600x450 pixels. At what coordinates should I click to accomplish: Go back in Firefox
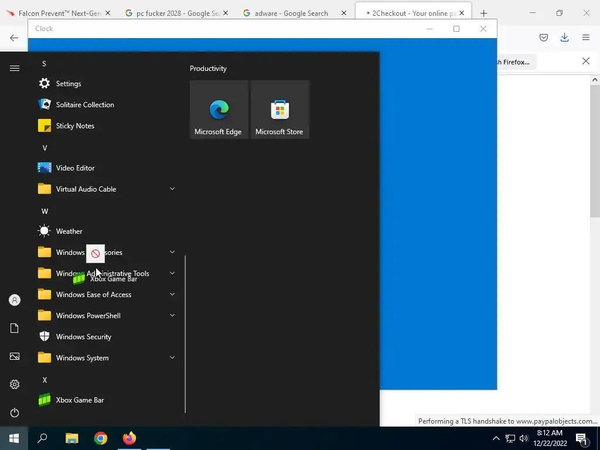tap(14, 37)
